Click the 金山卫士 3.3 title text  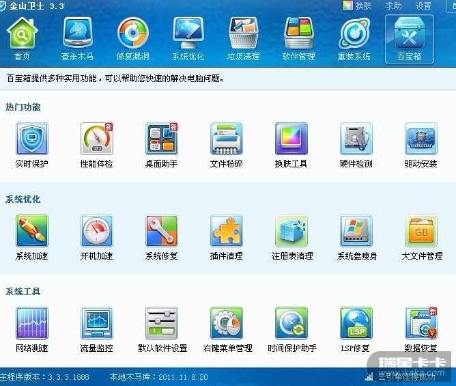(x=36, y=6)
